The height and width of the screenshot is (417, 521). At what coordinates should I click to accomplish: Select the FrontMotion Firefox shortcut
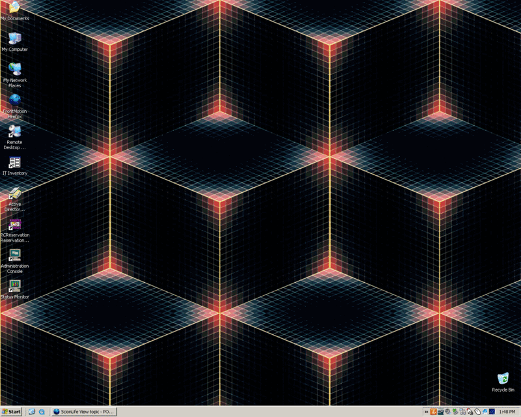tap(14, 100)
